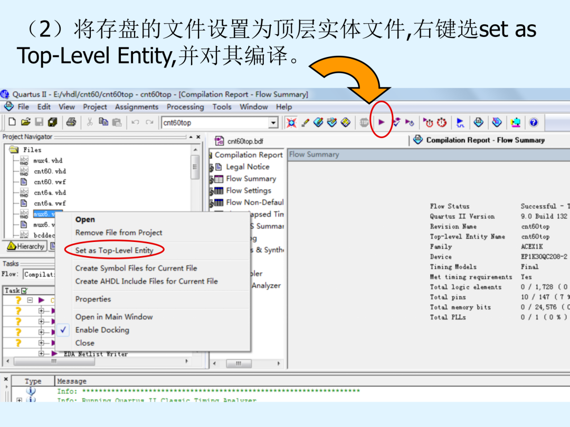Click the Paste clipboard icon
The image size is (570, 427).
tap(117, 122)
